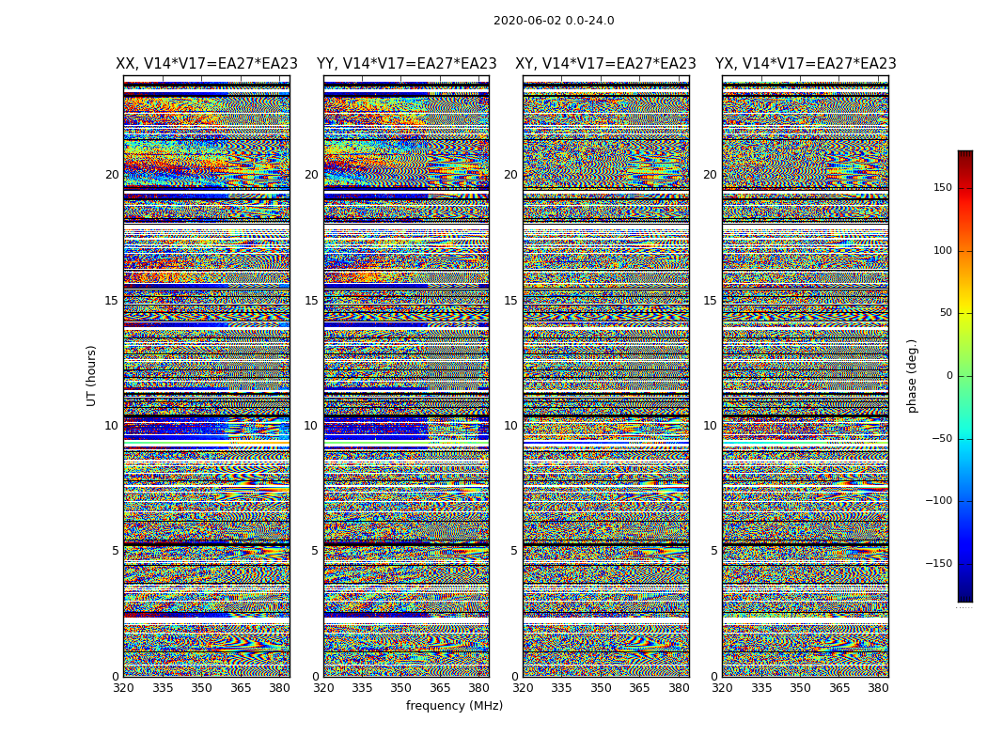Click the '10' hour tick of YX panel
The height and width of the screenshot is (752, 987).
[x=711, y=426]
